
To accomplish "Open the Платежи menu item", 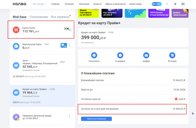I will 69,4.
